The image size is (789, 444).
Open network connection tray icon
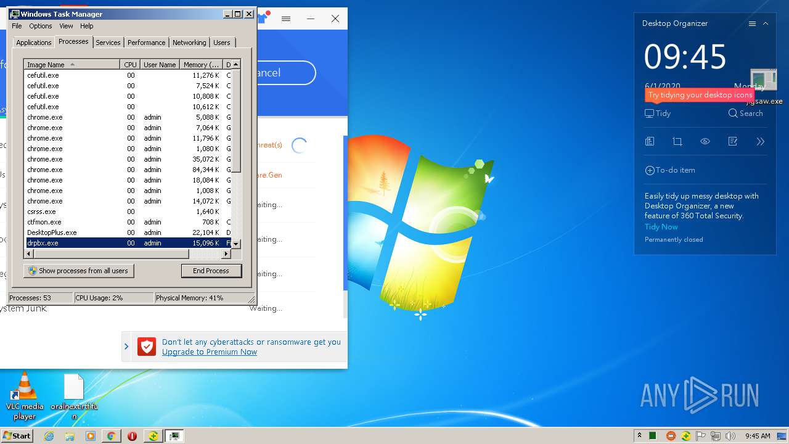(x=716, y=436)
